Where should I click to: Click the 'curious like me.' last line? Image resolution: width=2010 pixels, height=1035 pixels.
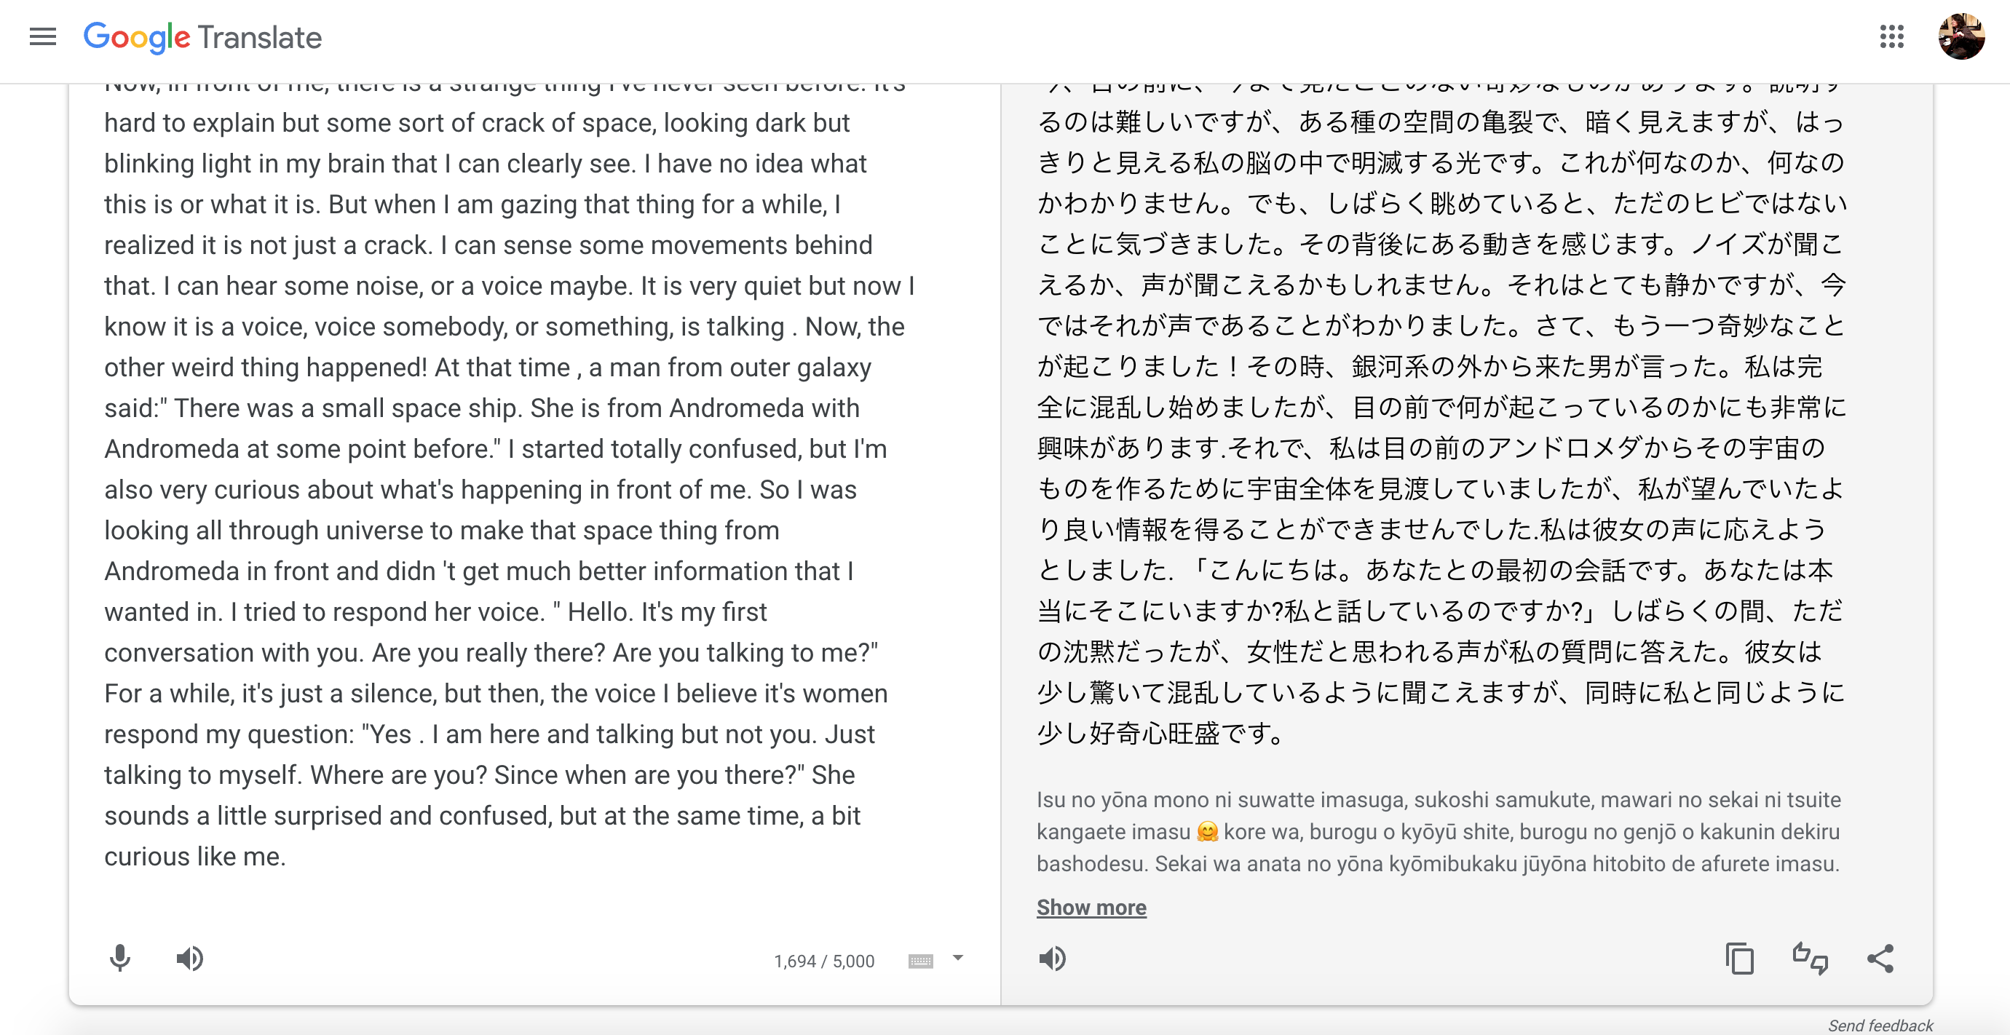pyautogui.click(x=195, y=857)
